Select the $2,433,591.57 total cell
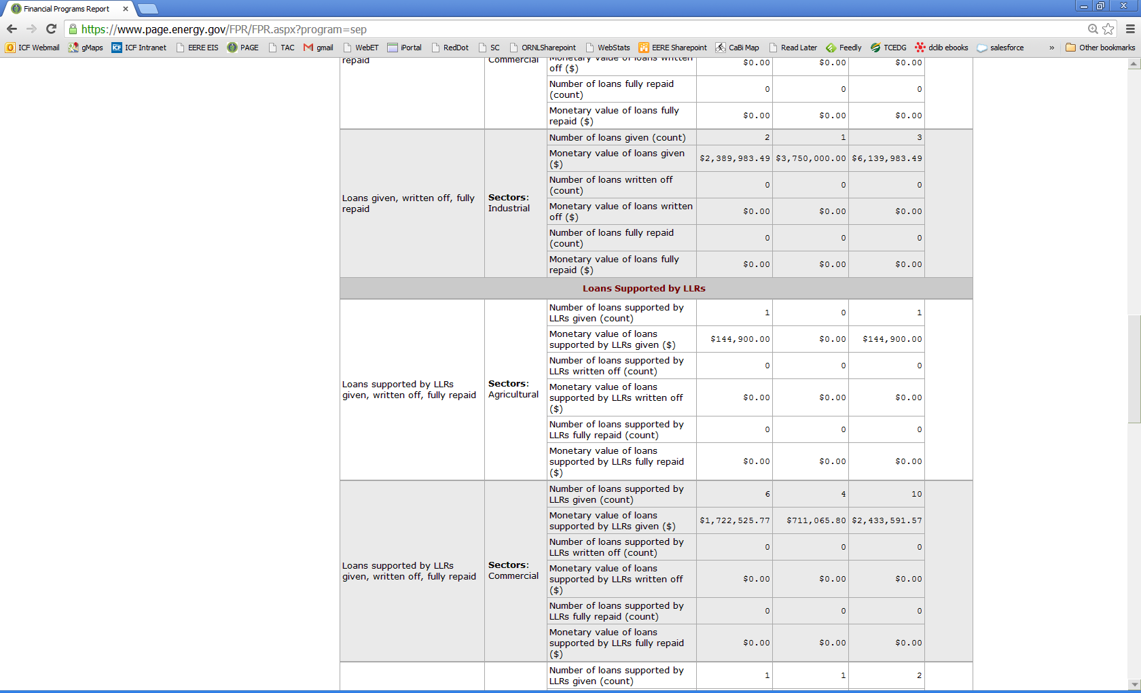 click(x=887, y=520)
